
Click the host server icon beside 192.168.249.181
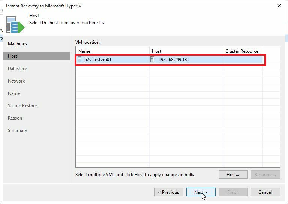point(152,59)
